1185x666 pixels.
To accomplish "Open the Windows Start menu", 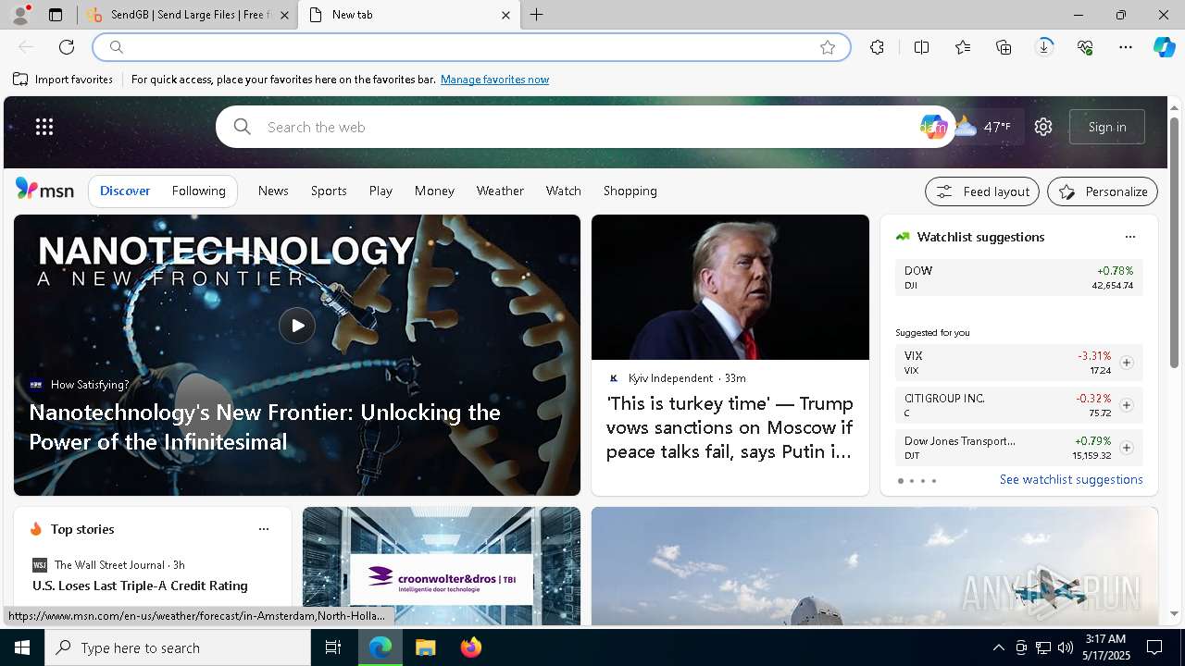I will (22, 647).
